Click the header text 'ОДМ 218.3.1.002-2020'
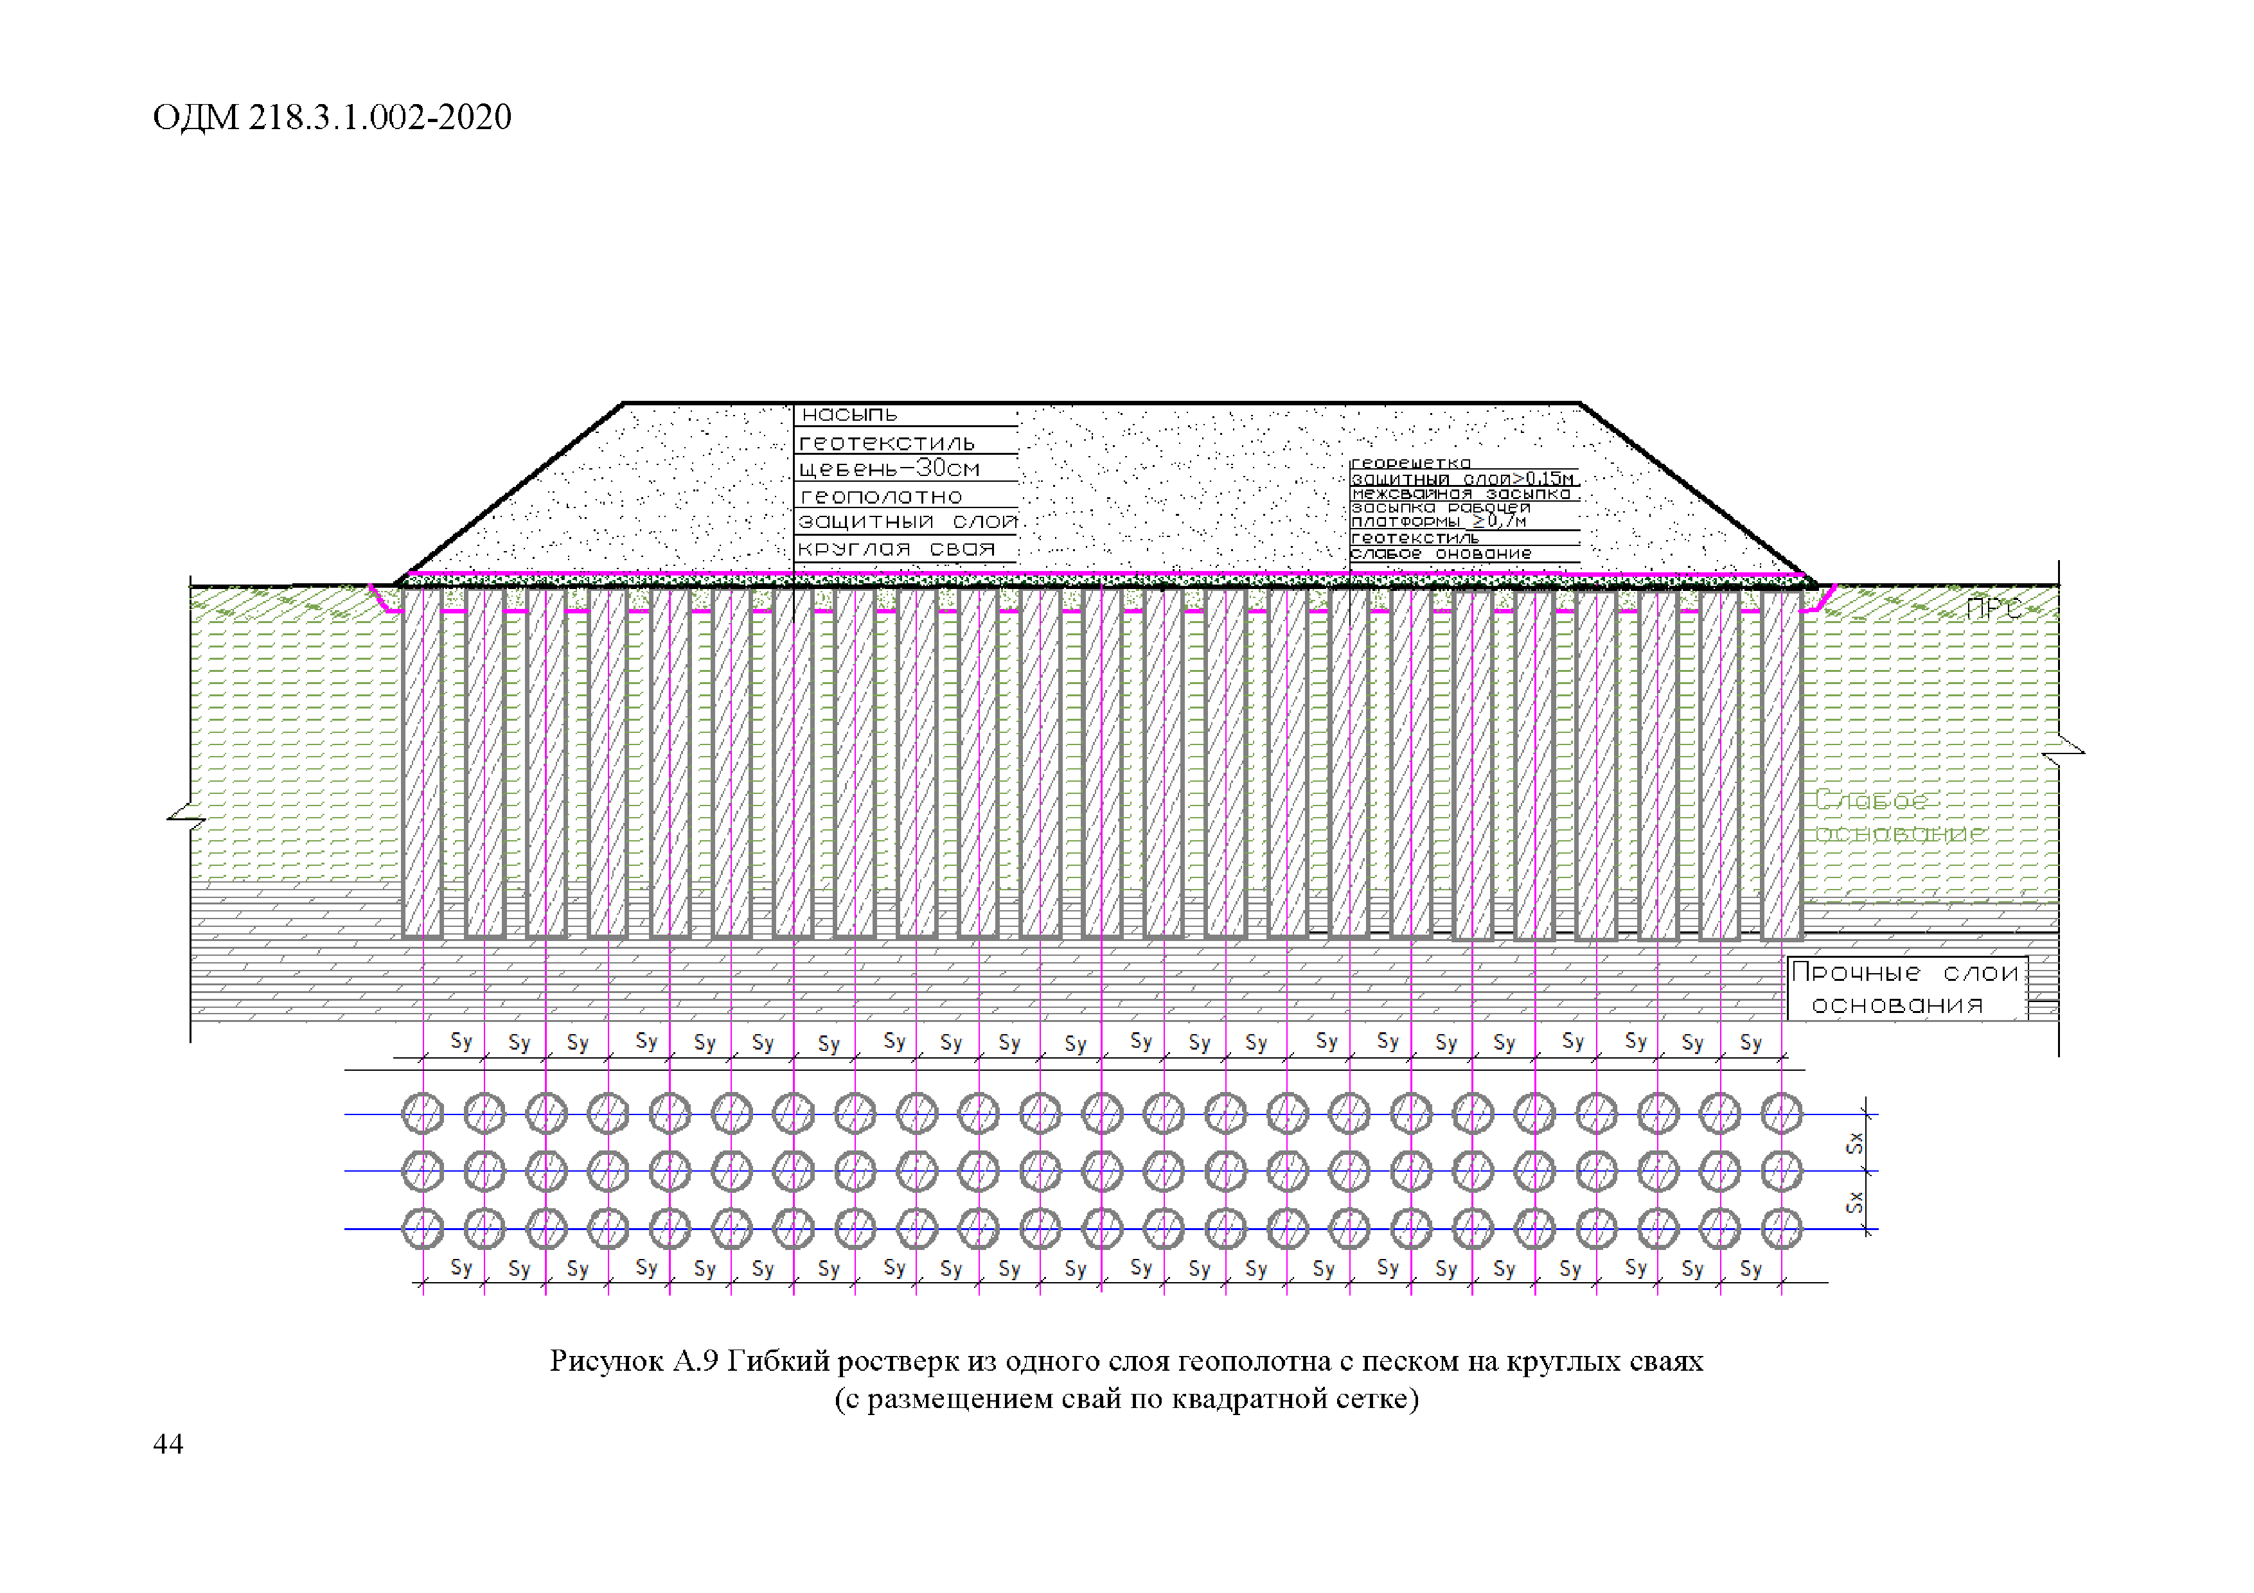Viewport: 2254px width, 1593px height. [x=332, y=117]
